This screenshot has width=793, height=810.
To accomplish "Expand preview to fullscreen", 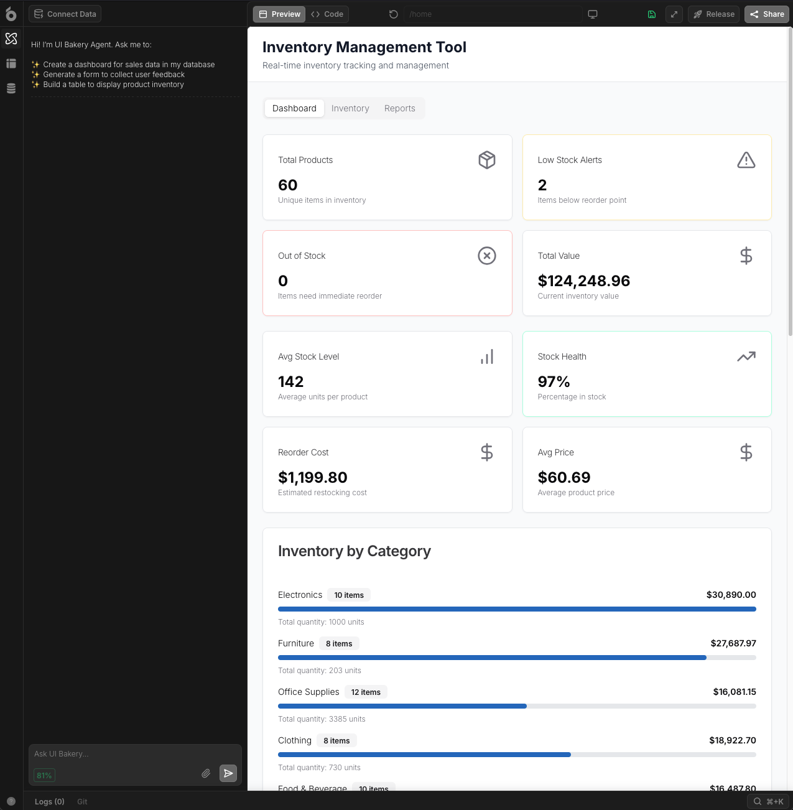I will coord(674,14).
